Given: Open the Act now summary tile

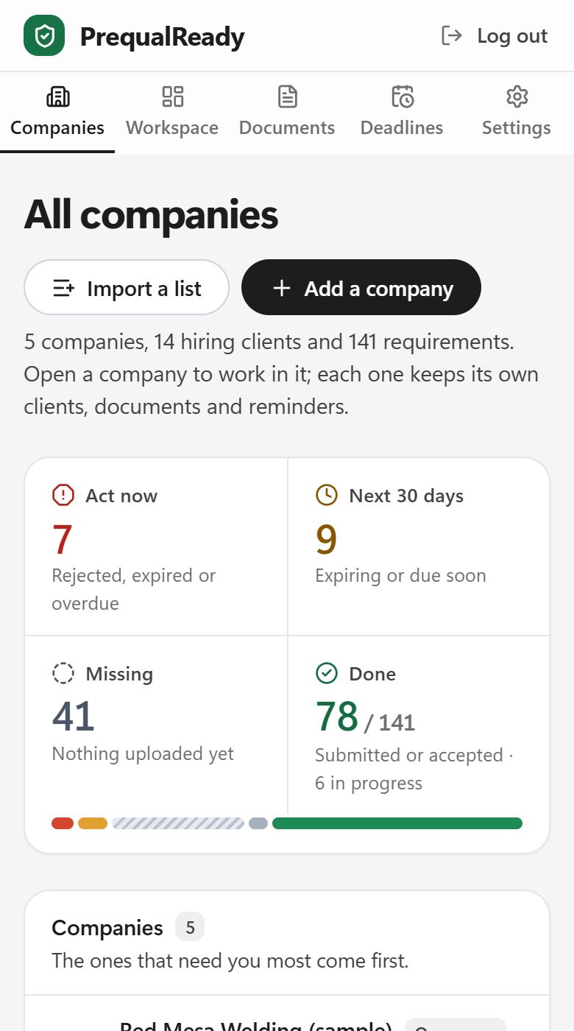Looking at the screenshot, I should pyautogui.click(x=156, y=546).
